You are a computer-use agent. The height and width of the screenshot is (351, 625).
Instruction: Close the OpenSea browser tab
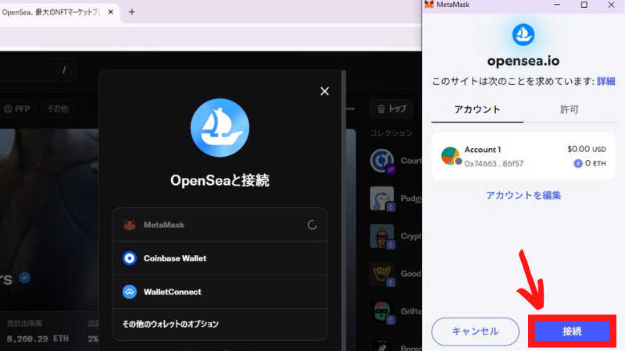point(111,12)
